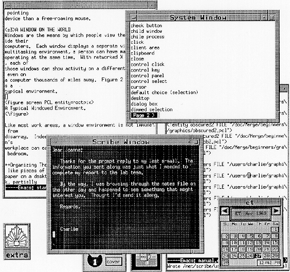
Task: Click "Regards," line in Scribe Window
Action: [x=70, y=206]
